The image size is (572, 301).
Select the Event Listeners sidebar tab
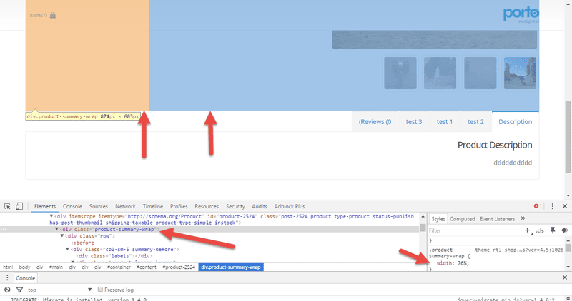(497, 219)
